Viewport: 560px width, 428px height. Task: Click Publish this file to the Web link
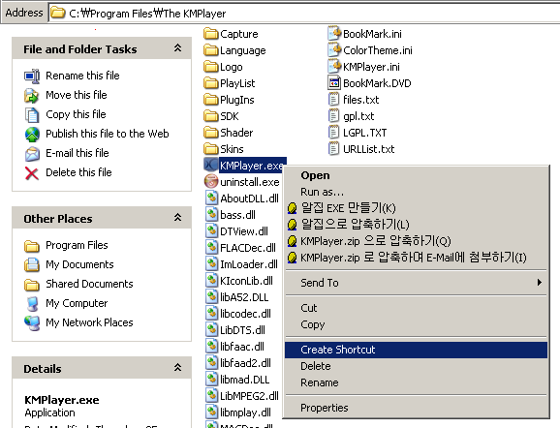click(108, 134)
